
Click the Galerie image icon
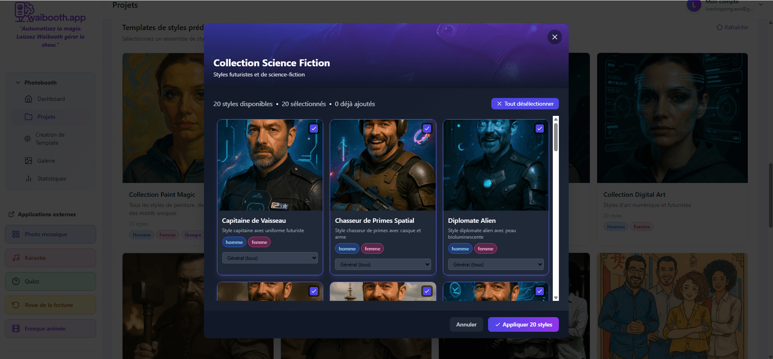coord(28,161)
